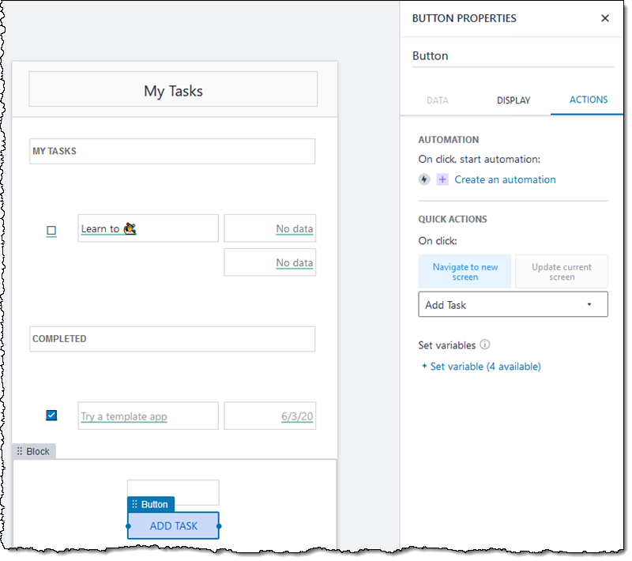Click the info icon beside Set variables
The height and width of the screenshot is (561, 632).
click(x=485, y=345)
